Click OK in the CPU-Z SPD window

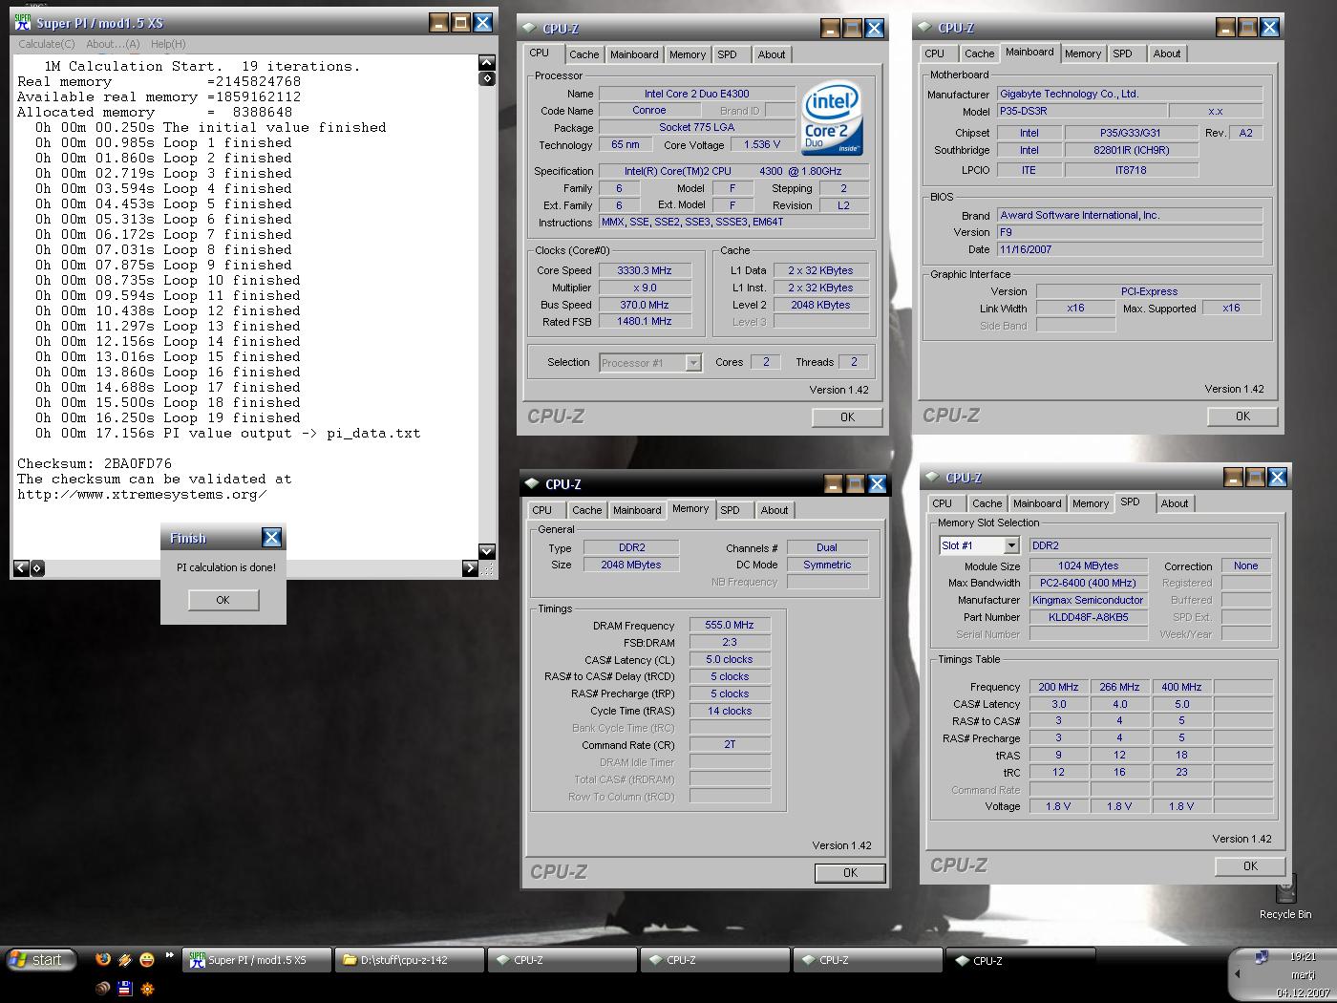tap(1250, 866)
